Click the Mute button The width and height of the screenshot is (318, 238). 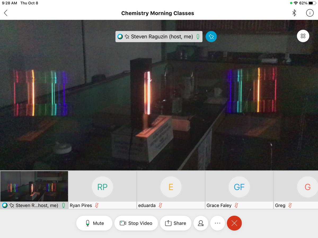point(95,223)
